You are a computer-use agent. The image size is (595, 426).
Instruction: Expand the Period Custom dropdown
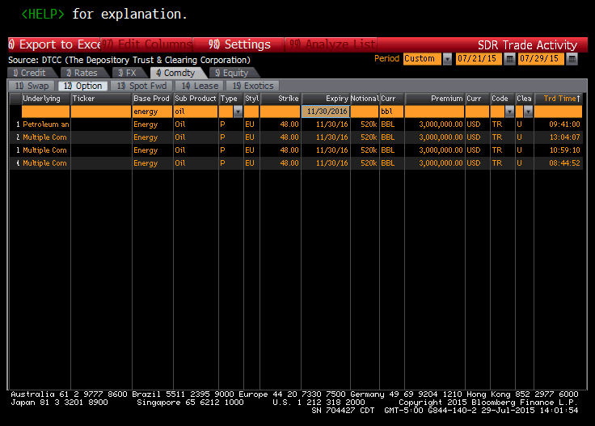(x=446, y=59)
